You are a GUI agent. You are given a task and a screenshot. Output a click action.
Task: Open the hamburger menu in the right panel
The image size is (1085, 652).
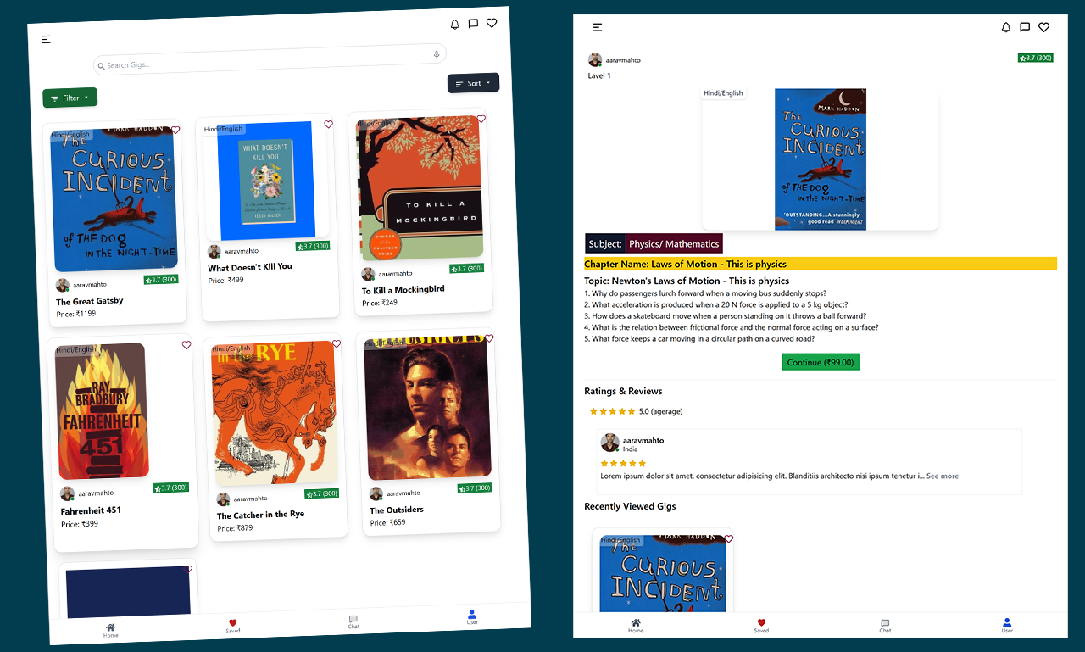click(598, 27)
